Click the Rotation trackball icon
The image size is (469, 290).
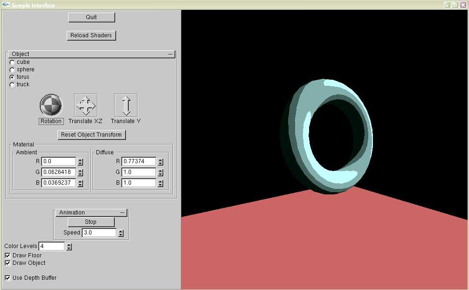pyautogui.click(x=51, y=105)
